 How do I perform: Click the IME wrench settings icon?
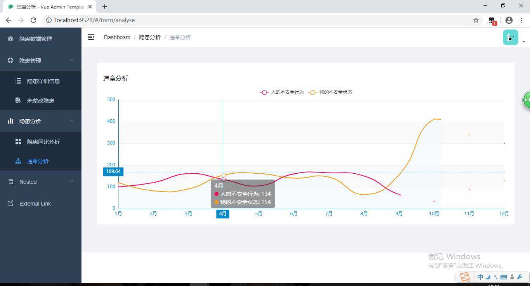pyautogui.click(x=520, y=277)
